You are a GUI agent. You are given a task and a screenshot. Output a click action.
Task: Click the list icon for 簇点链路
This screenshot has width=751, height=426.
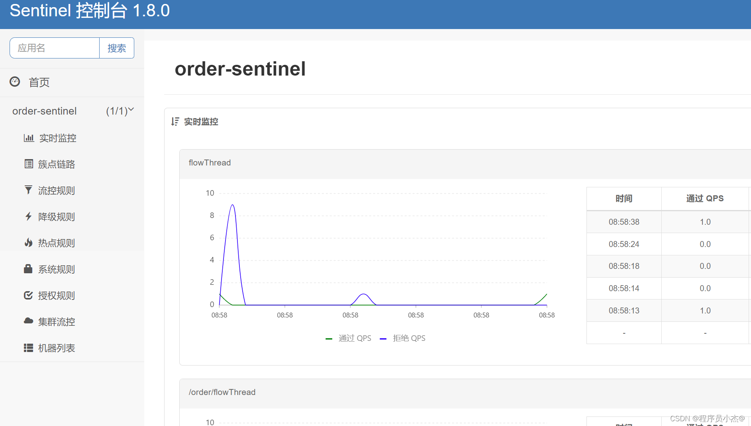coord(29,164)
